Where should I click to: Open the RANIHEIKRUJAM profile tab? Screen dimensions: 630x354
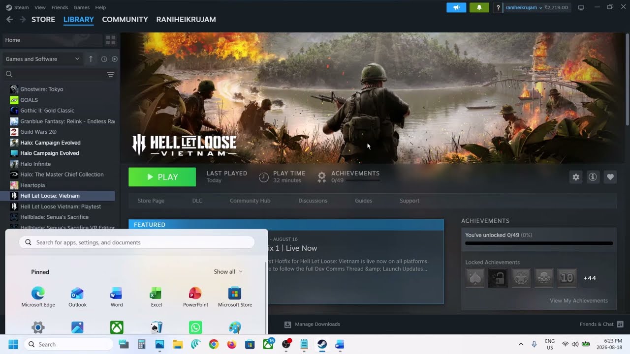(186, 19)
